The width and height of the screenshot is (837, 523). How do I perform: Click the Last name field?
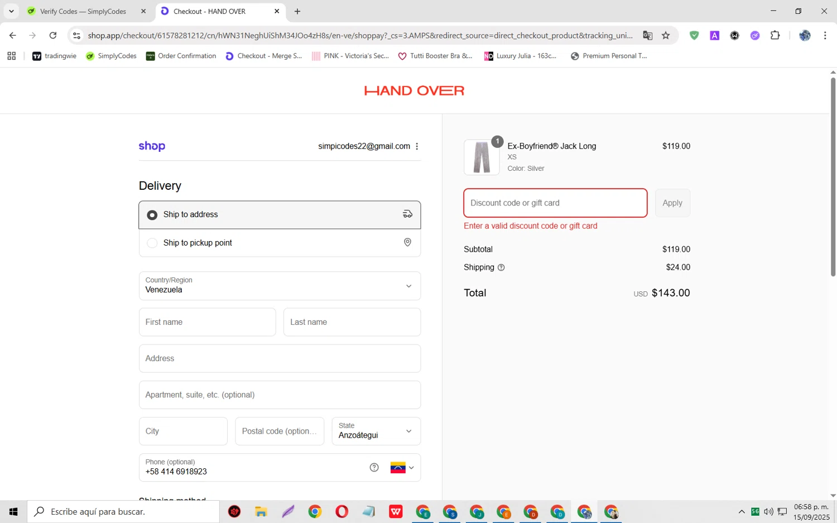coord(352,322)
